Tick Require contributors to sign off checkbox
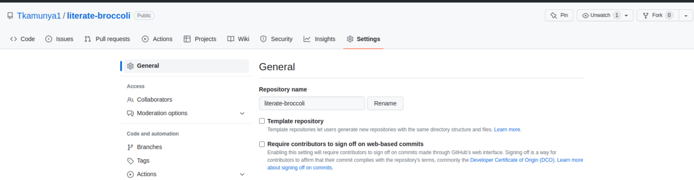This screenshot has width=694, height=180. coord(262,144)
